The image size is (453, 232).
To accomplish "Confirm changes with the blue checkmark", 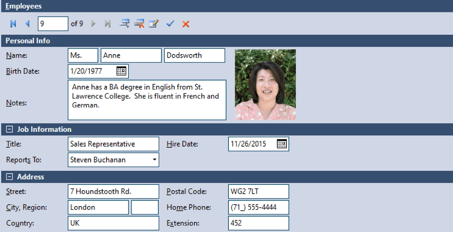I will [x=170, y=24].
